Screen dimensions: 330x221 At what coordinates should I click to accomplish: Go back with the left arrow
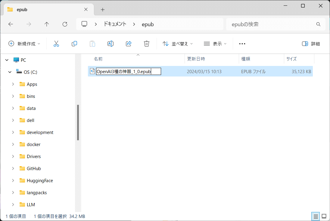pos(11,24)
